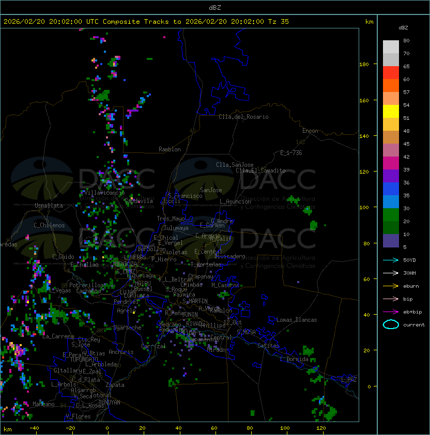Screen dimensions: 430x435
Task: Pick the red swatch in dBZ scale
Action: (x=391, y=73)
